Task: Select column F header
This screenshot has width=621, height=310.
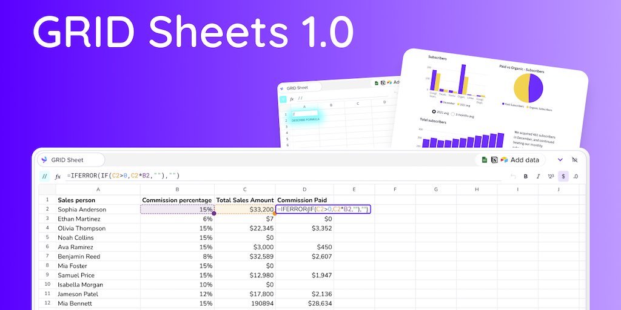Action: 395,190
